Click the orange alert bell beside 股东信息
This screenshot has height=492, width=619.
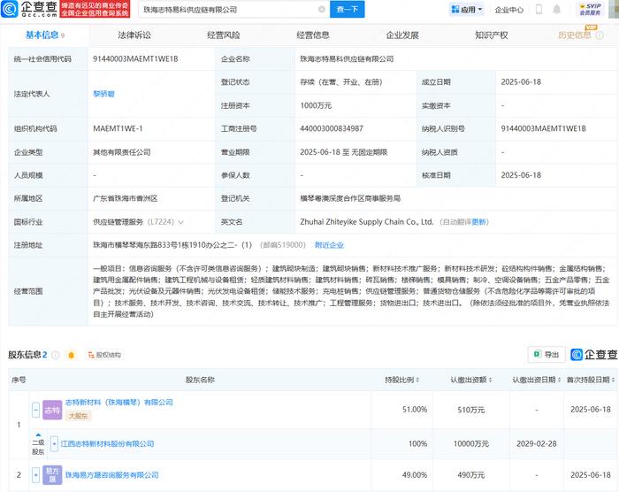72,355
